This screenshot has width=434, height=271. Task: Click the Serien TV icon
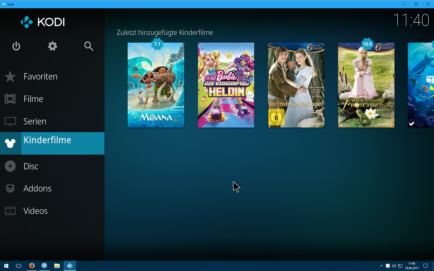tap(10, 121)
